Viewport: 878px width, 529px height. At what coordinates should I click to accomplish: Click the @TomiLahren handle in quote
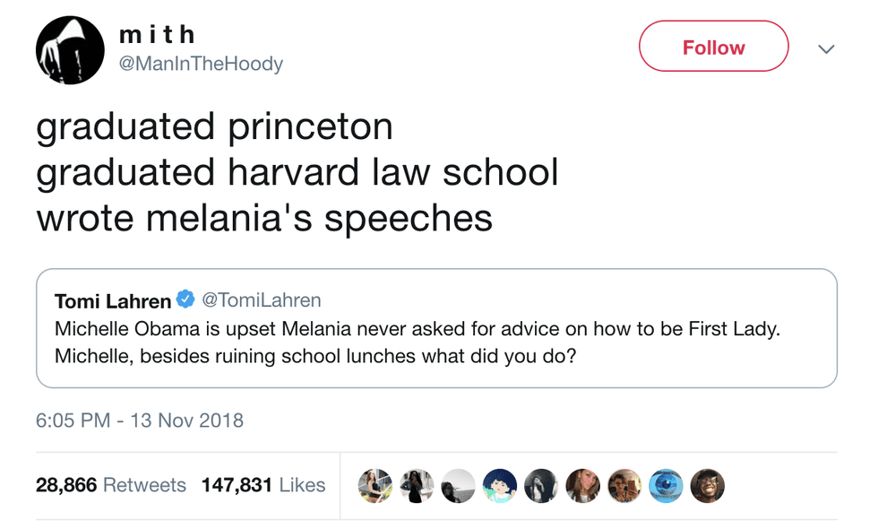(x=262, y=300)
